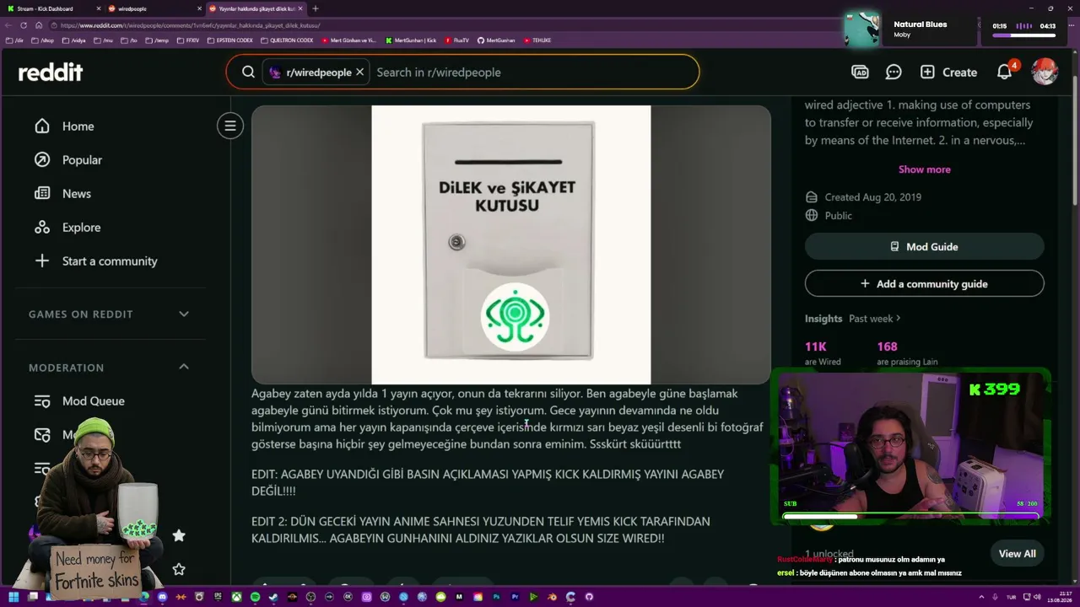Open the Advertise on Reddit icon
The height and width of the screenshot is (607, 1080).
(x=860, y=73)
